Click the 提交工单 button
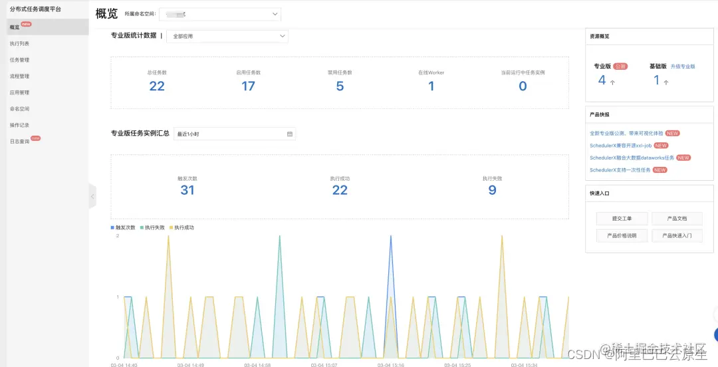The height and width of the screenshot is (367, 718). (622, 219)
